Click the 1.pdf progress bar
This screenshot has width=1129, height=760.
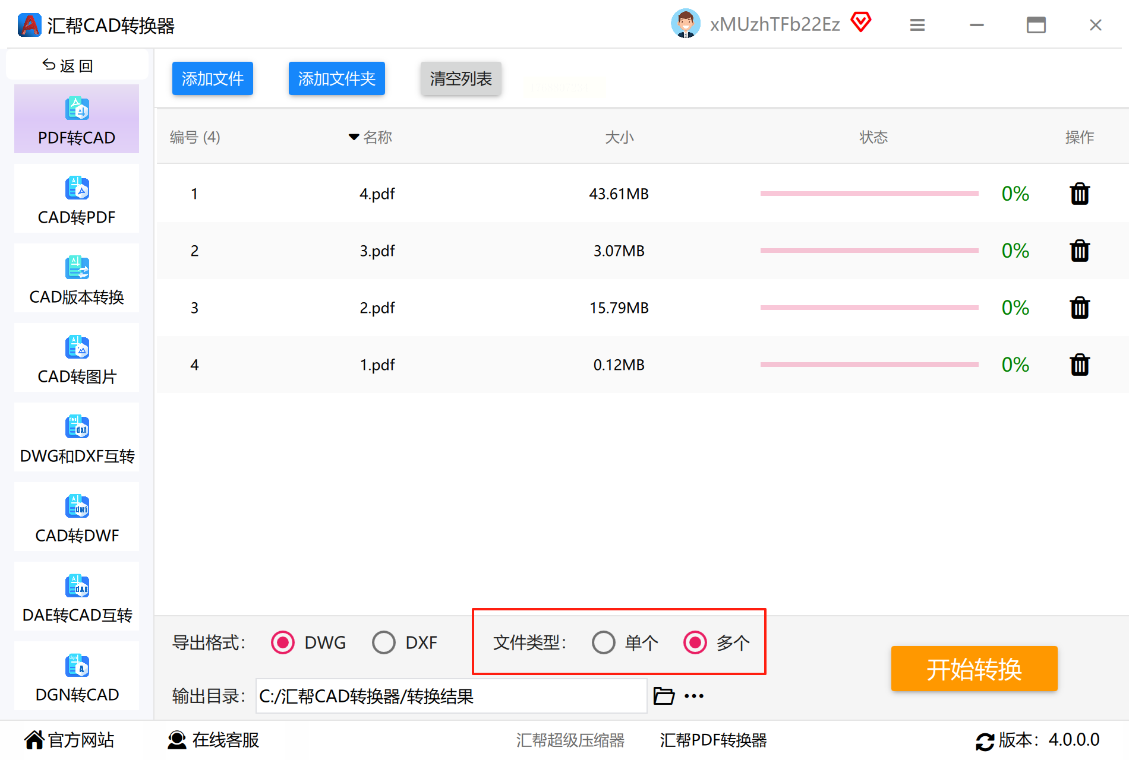(x=869, y=365)
